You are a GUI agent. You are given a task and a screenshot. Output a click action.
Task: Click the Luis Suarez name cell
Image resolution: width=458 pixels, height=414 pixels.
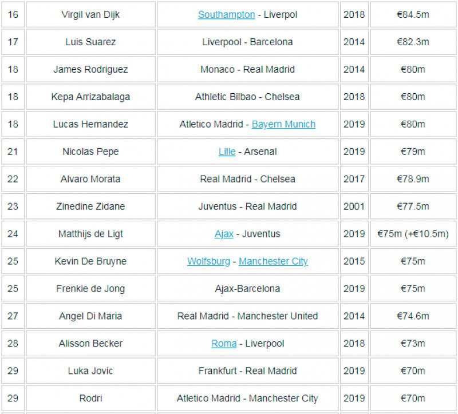[x=90, y=42]
